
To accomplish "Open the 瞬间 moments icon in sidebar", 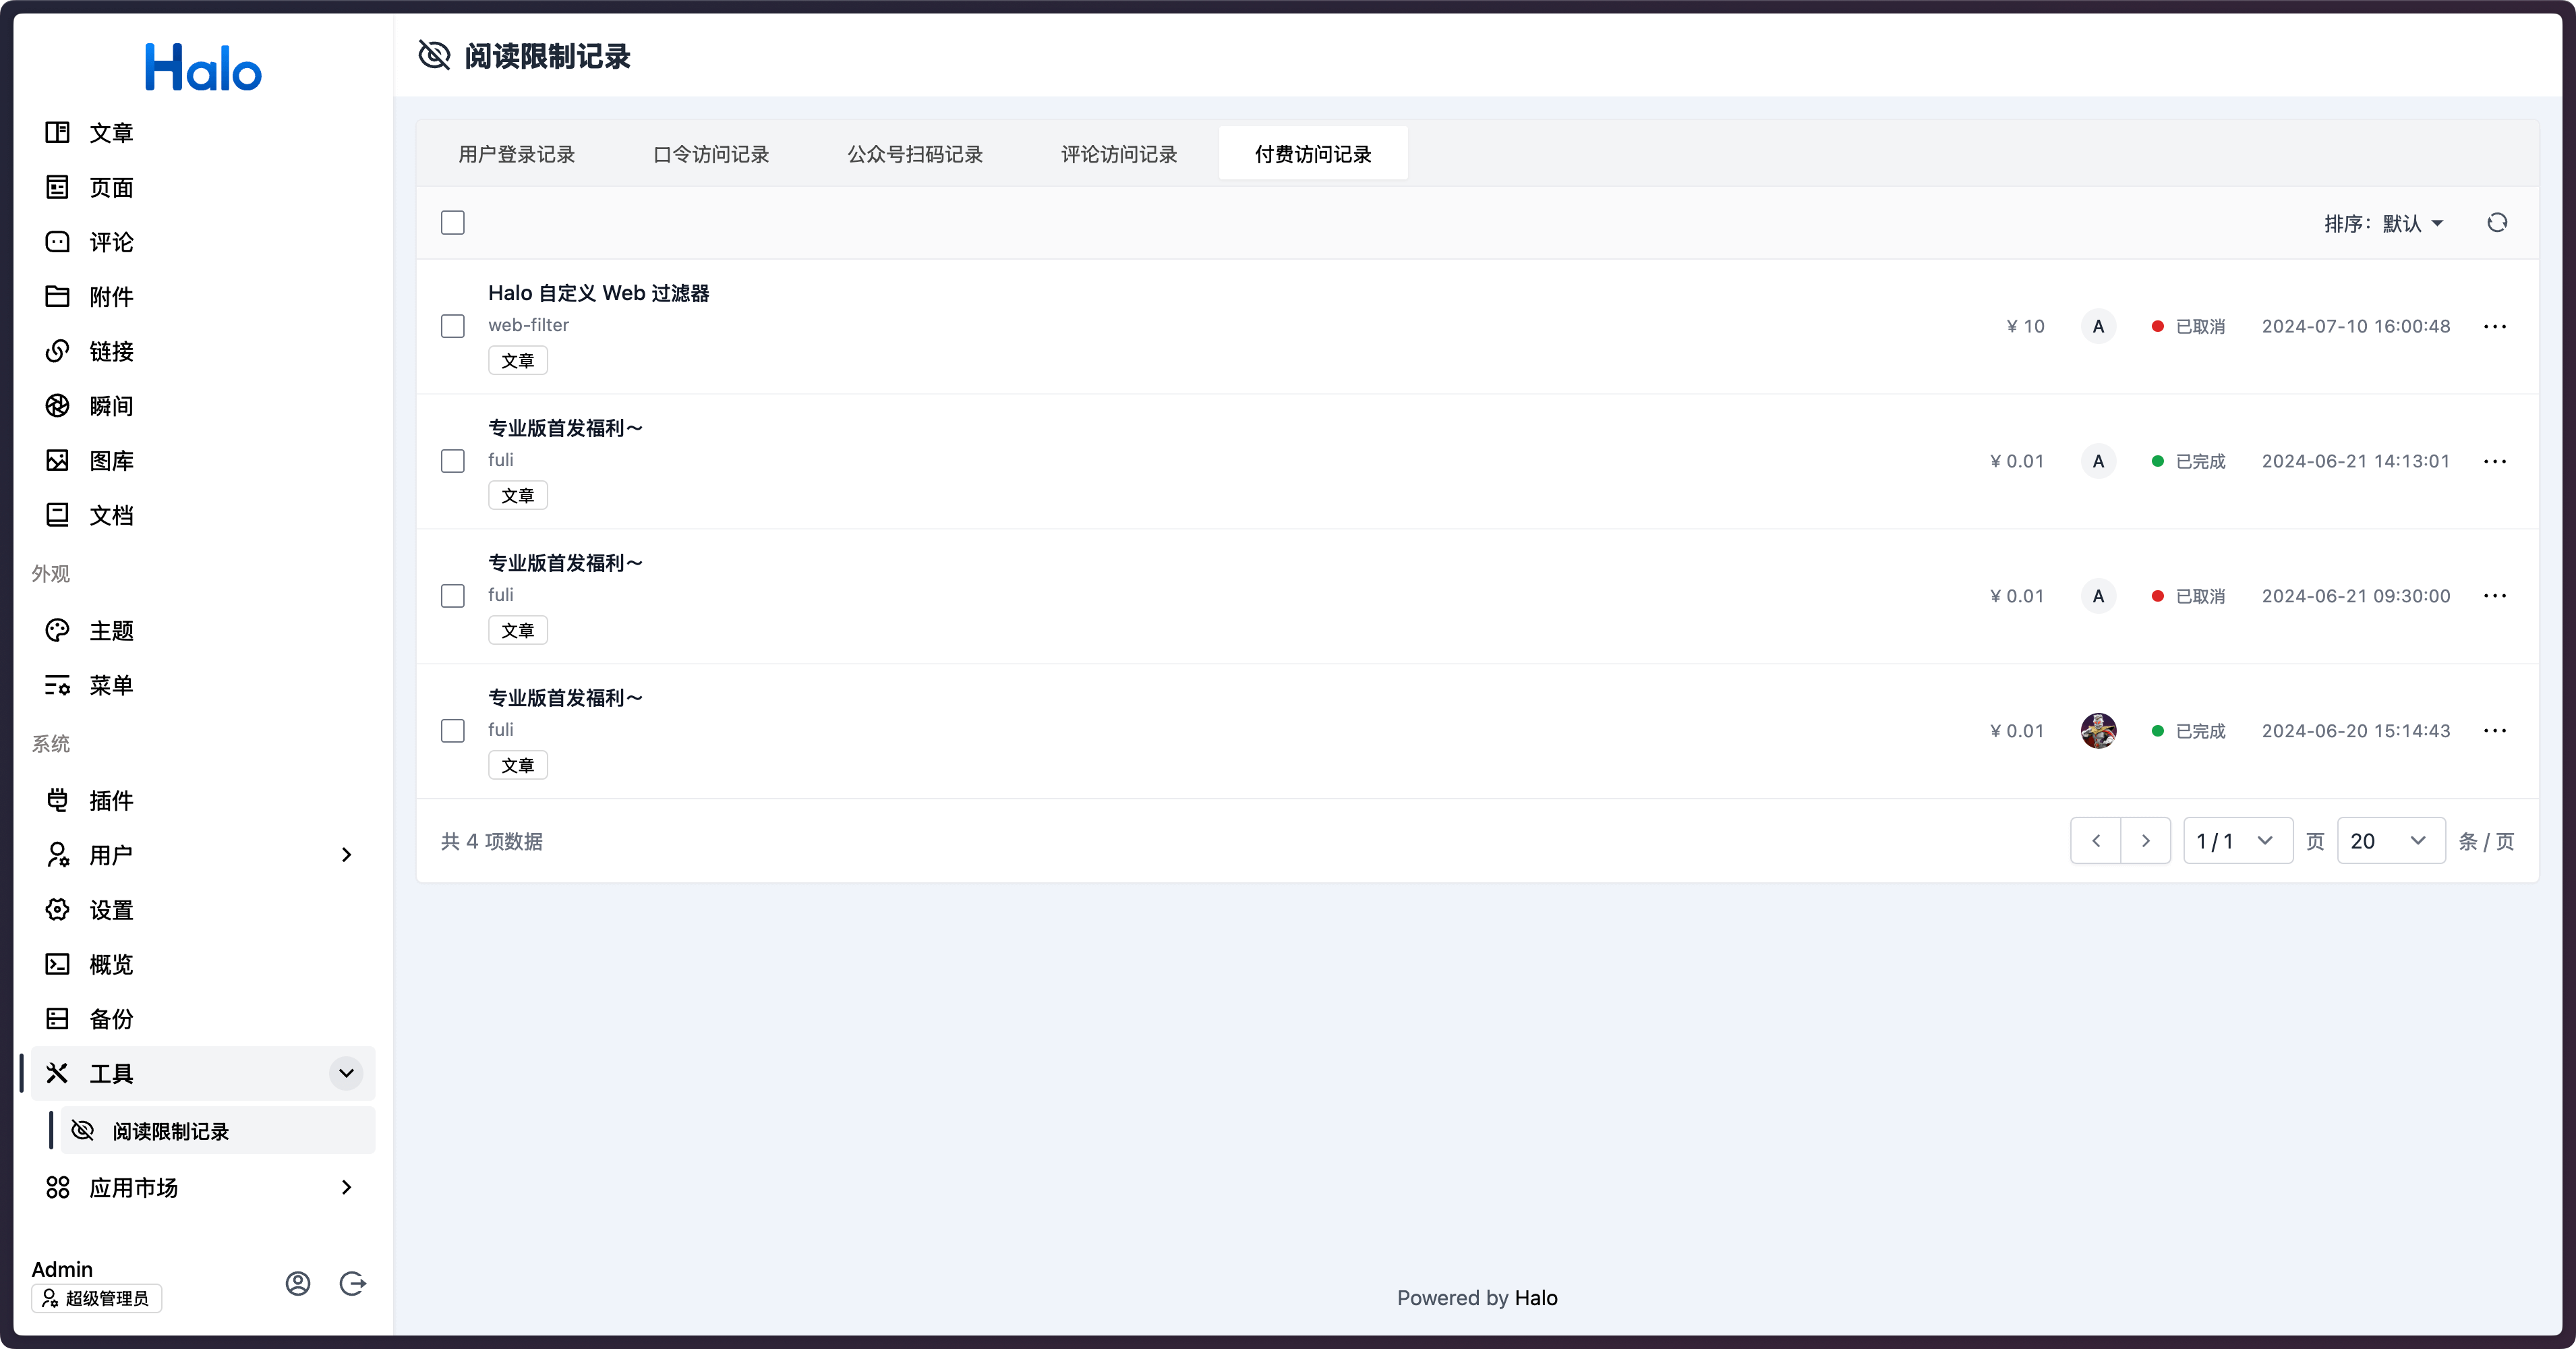I will [x=57, y=406].
